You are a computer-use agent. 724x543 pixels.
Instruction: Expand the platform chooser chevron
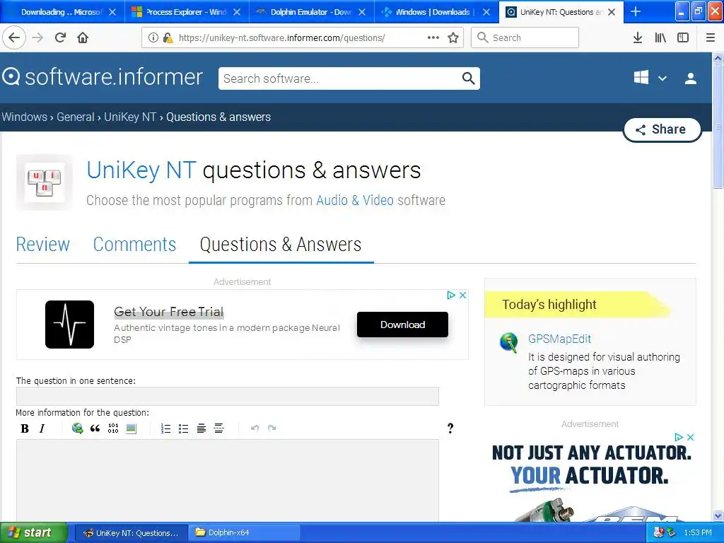(x=662, y=78)
